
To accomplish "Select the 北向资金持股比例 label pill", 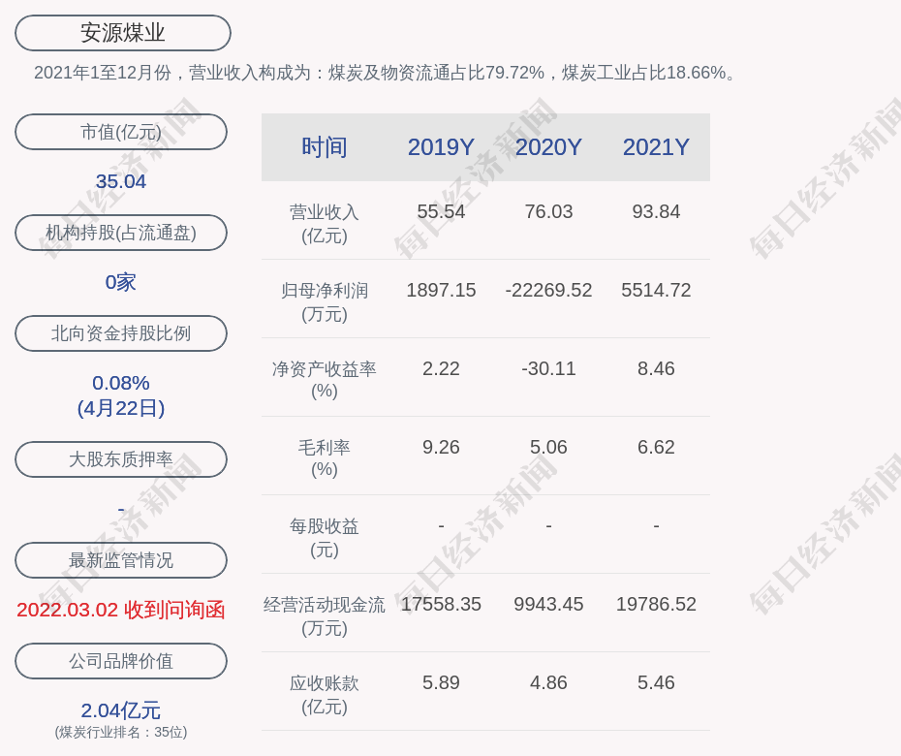I will [121, 333].
